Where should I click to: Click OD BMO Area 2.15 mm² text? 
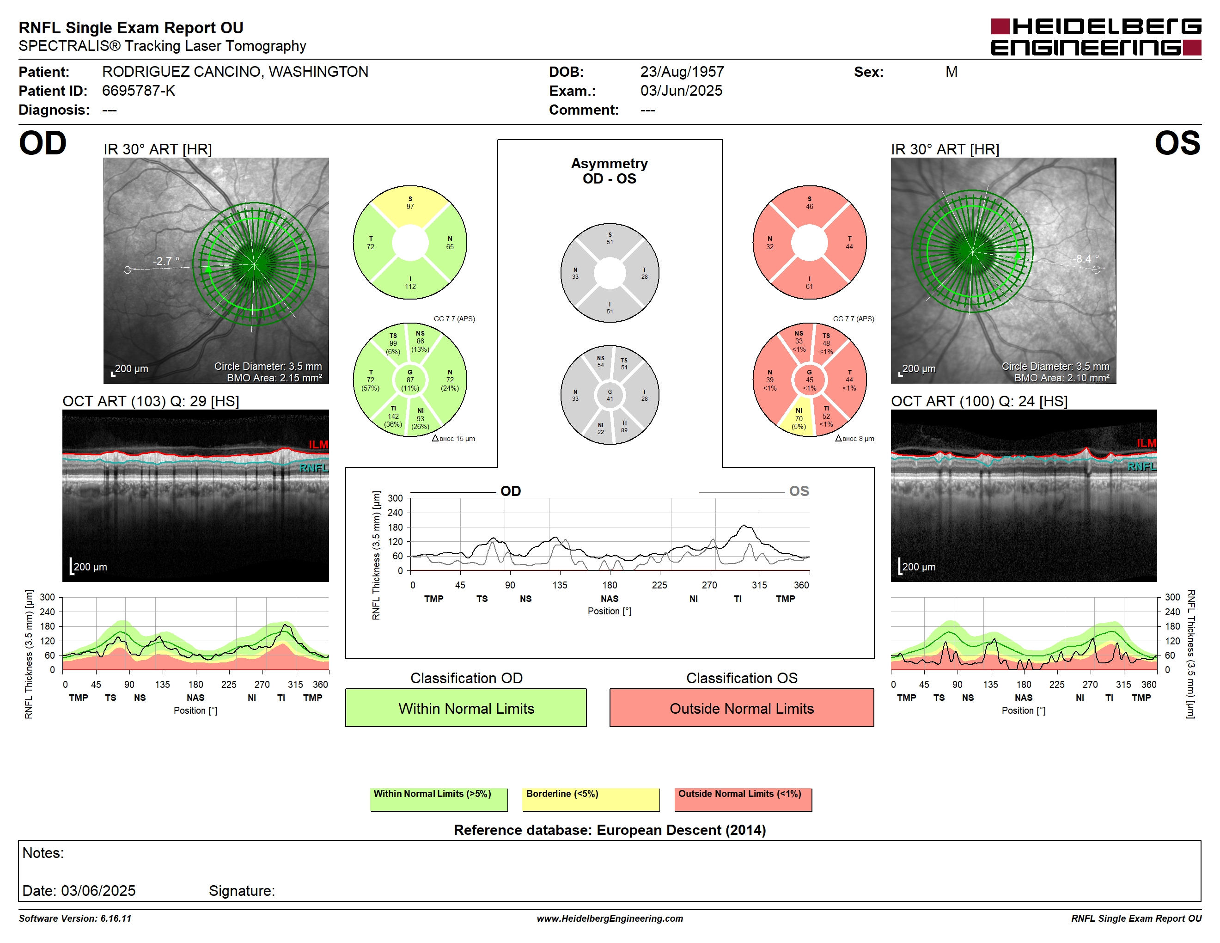(274, 378)
